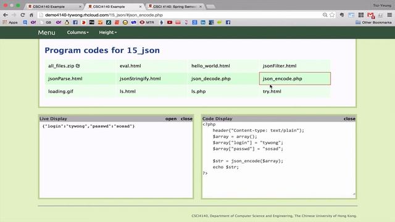Click the address bar URL field
Screen dimensions: 395x222
[x=180, y=15]
